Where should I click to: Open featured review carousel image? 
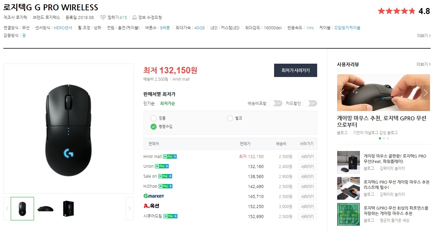[384, 93]
